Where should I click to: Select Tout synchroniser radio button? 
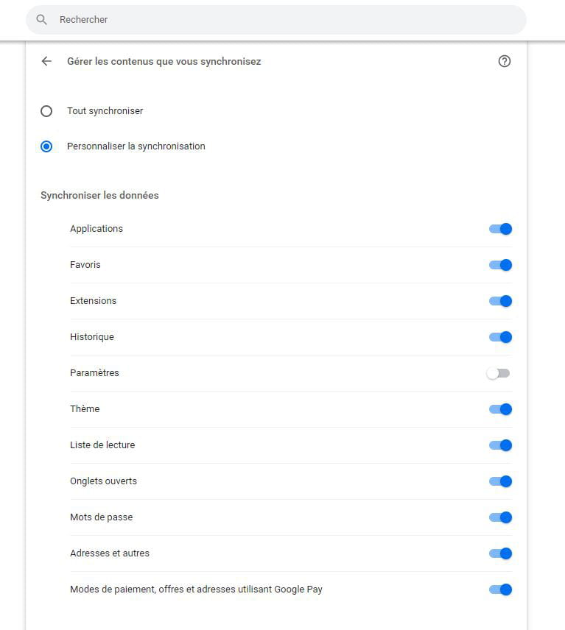click(46, 111)
